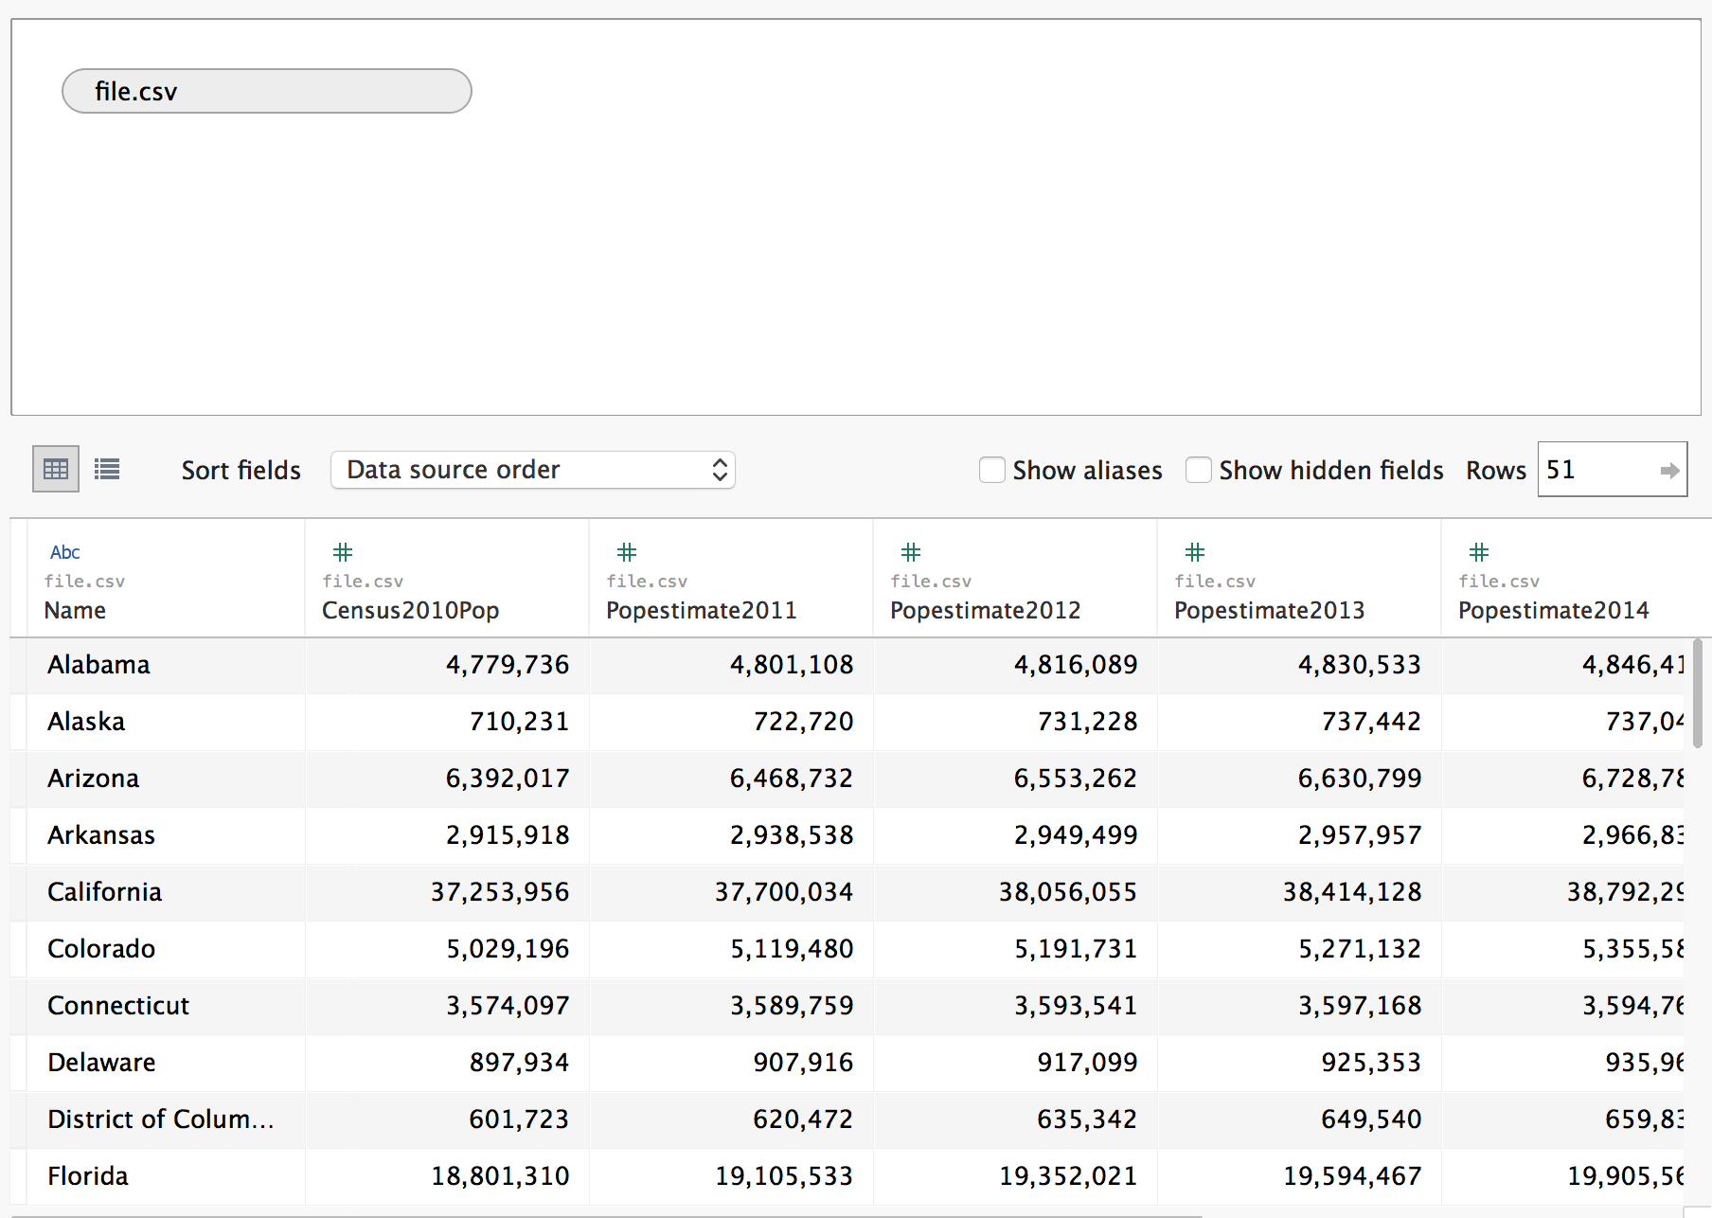1712x1218 pixels.
Task: Enable the Show aliases checkbox
Action: [991, 470]
